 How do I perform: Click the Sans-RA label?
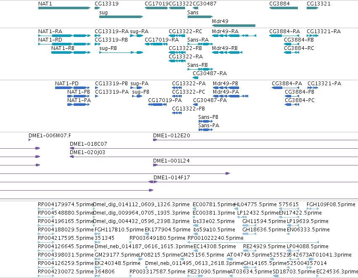tap(198, 40)
